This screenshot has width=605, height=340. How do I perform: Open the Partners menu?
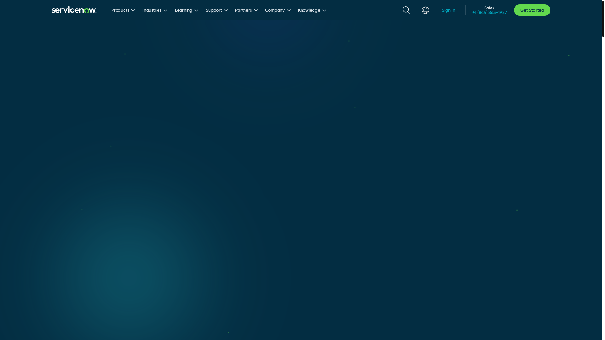[246, 10]
